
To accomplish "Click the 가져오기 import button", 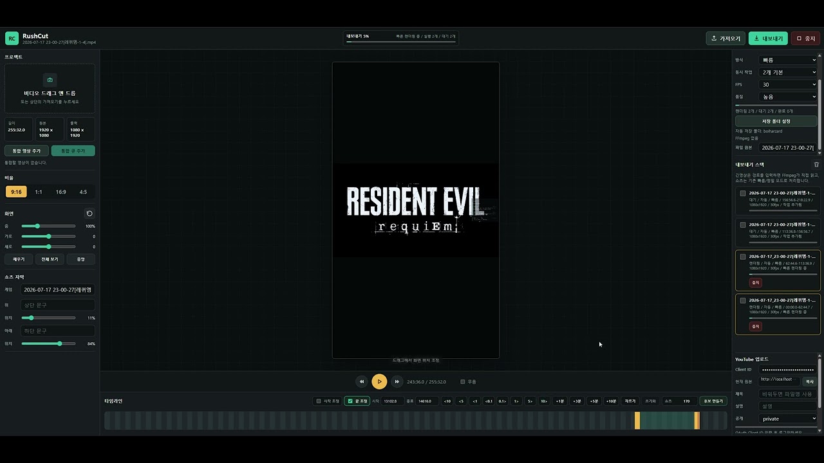I will pyautogui.click(x=726, y=39).
